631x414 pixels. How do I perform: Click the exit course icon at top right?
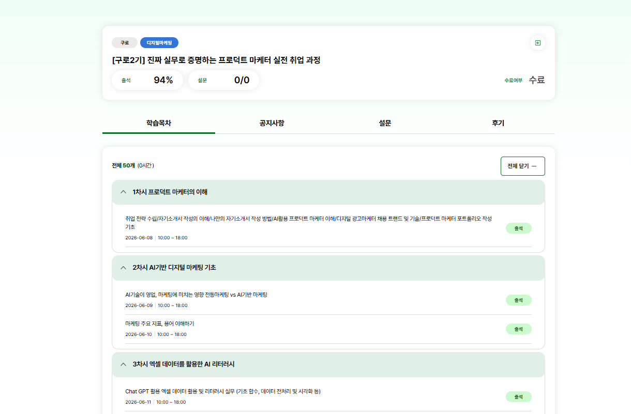pos(538,43)
